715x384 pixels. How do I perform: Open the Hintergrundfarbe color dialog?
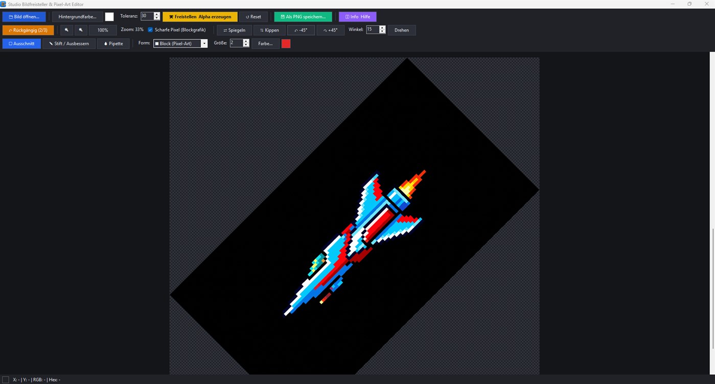(x=78, y=17)
